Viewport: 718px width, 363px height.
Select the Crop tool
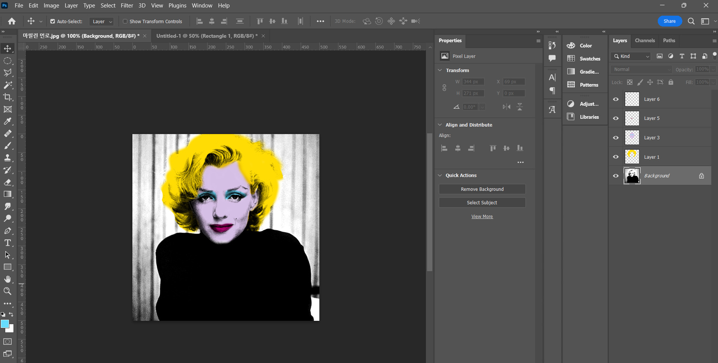point(7,97)
